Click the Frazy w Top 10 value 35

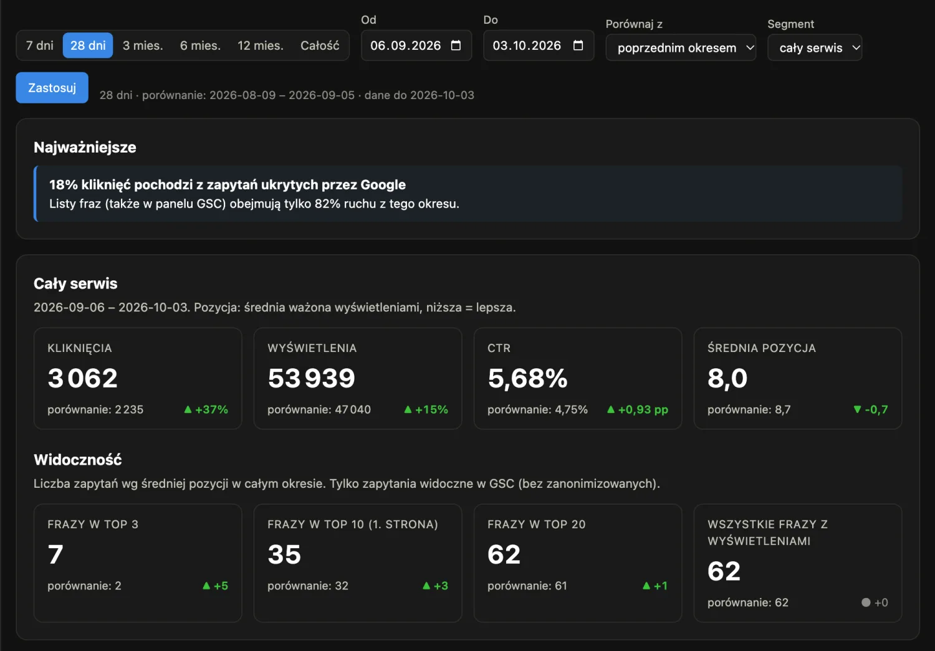(284, 554)
